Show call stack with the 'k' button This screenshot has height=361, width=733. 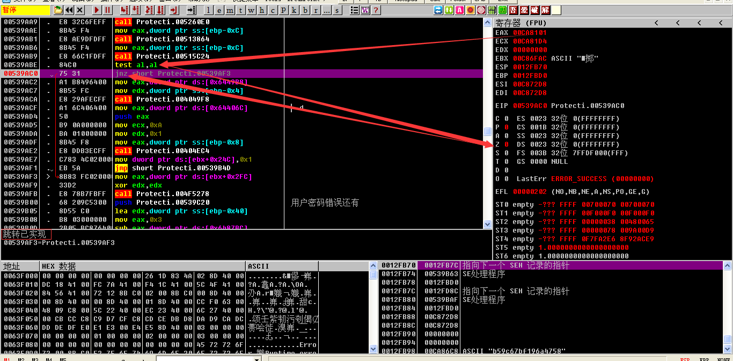(x=294, y=10)
